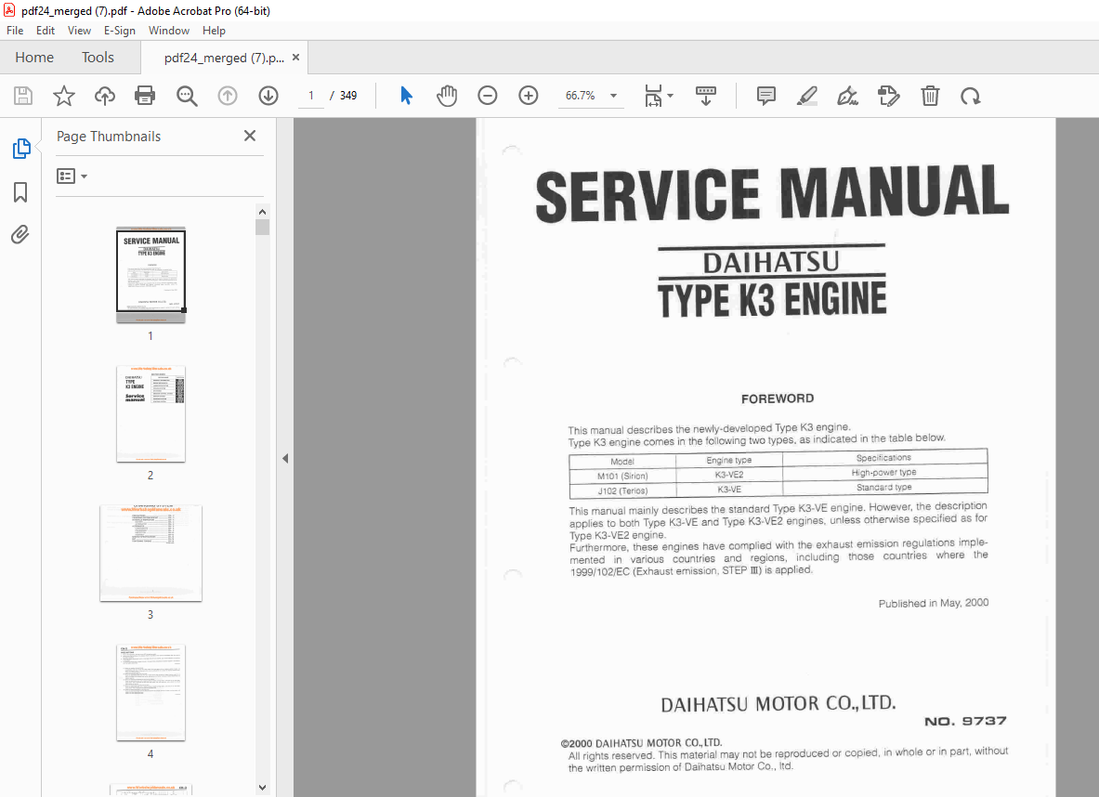Open the Find text magnifier tool
The width and height of the screenshot is (1099, 797).
click(187, 96)
